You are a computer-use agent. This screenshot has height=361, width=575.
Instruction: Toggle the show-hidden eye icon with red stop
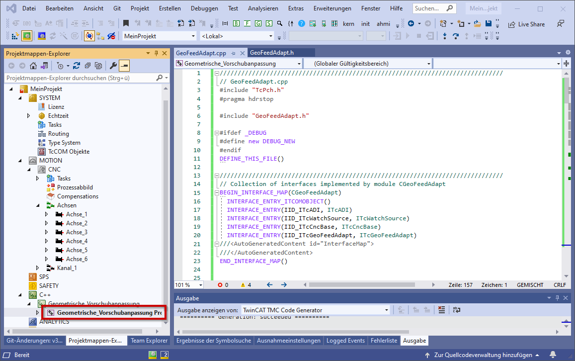(x=111, y=36)
